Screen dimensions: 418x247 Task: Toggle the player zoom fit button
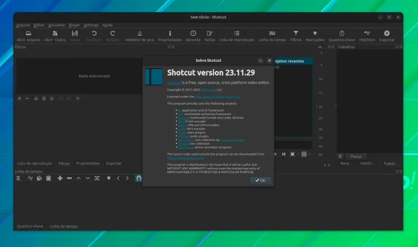point(293,154)
